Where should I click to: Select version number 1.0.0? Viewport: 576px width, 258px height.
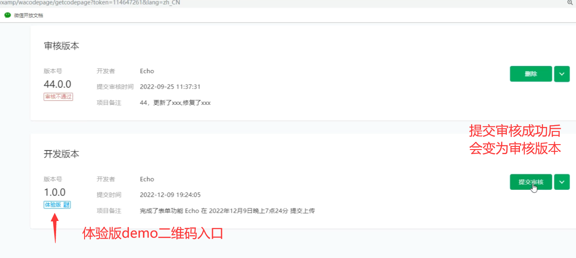55,192
